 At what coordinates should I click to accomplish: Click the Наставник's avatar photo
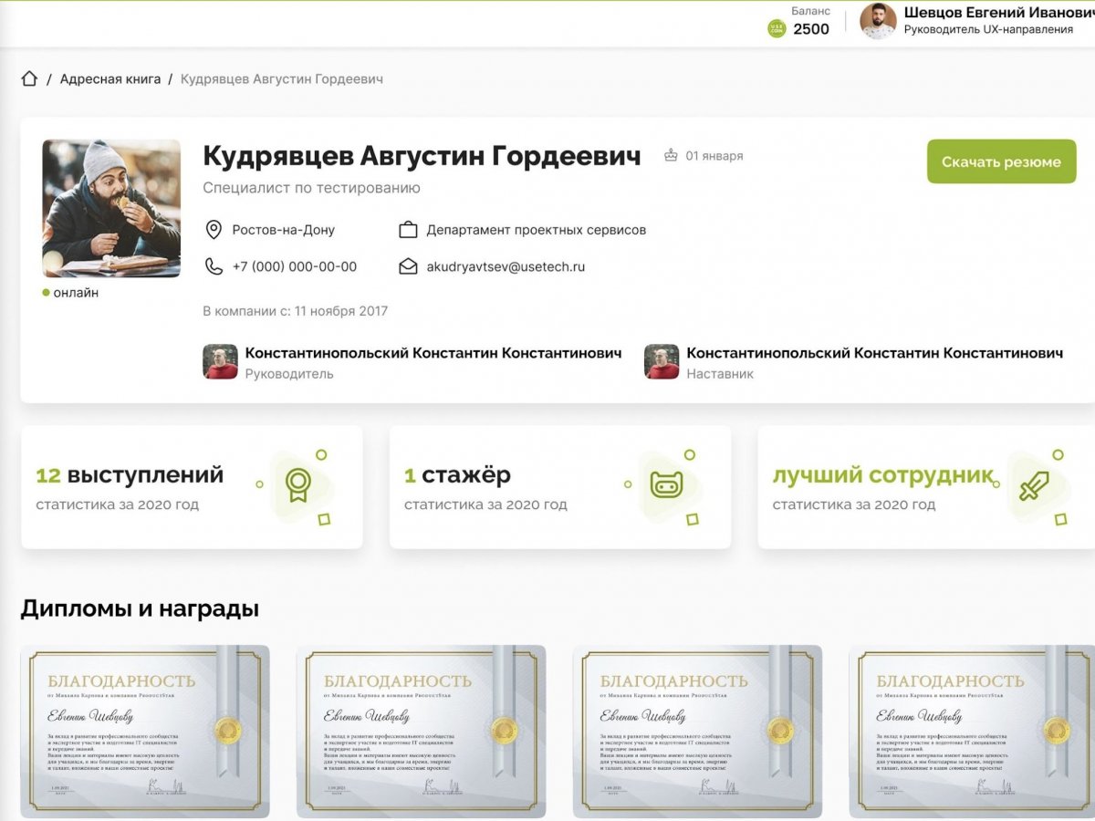[660, 361]
